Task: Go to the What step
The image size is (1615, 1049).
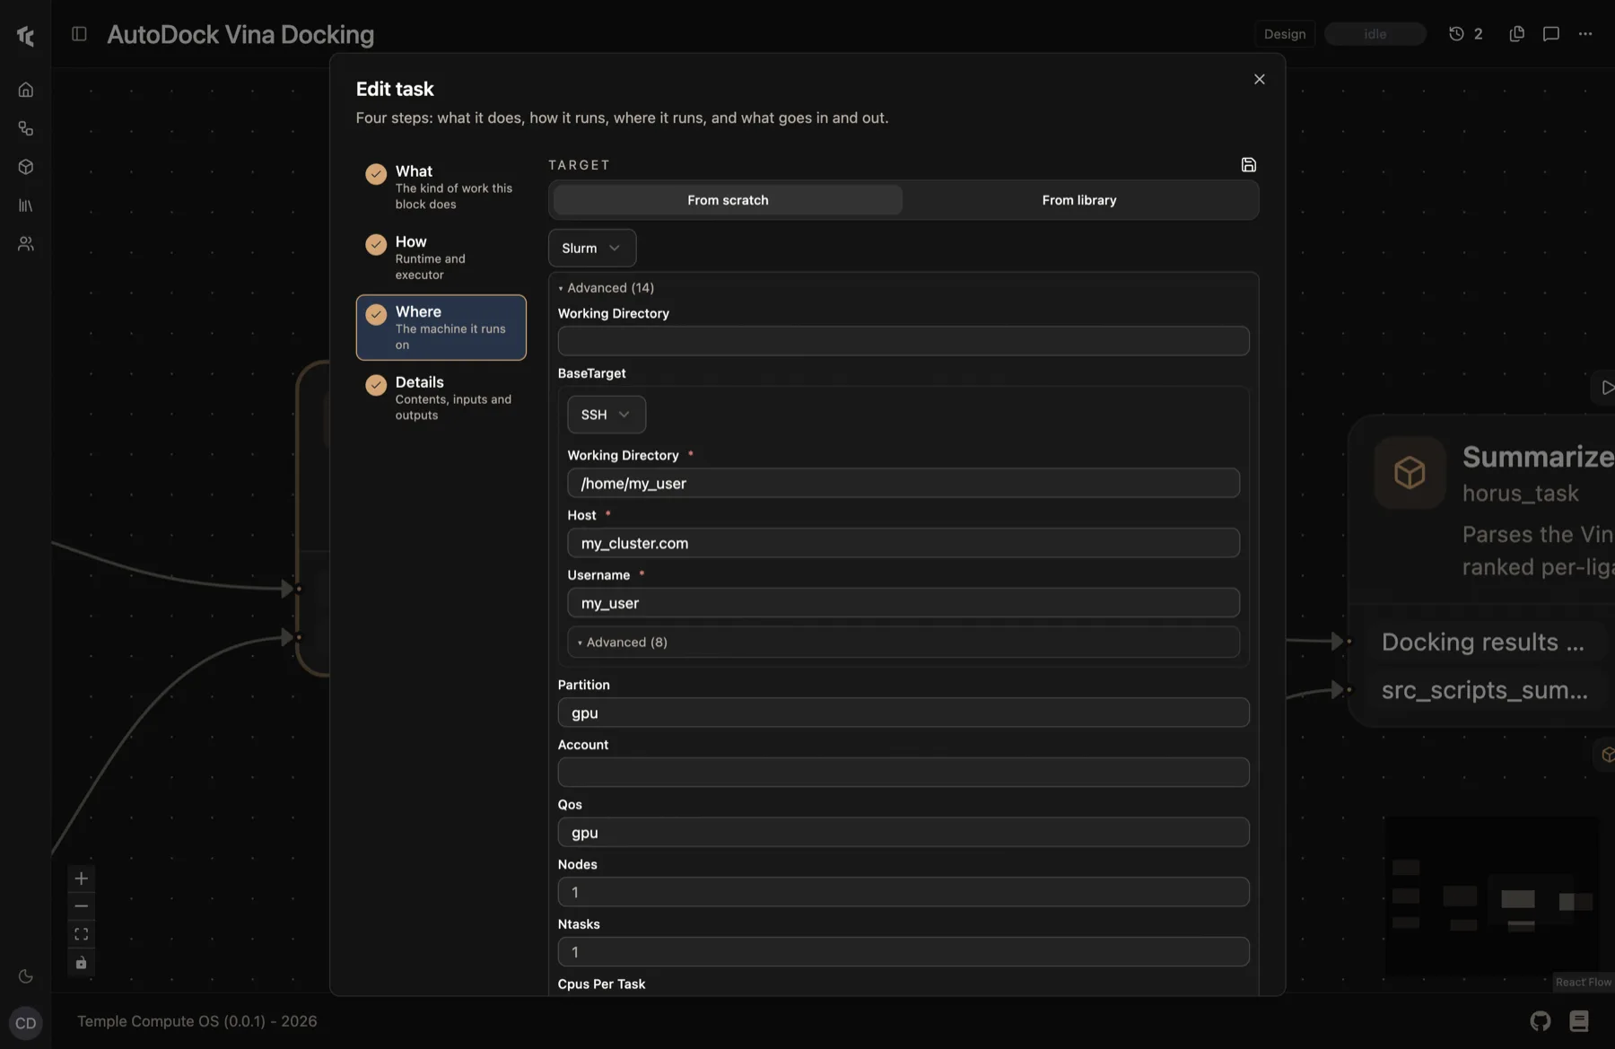Action: tap(441, 187)
